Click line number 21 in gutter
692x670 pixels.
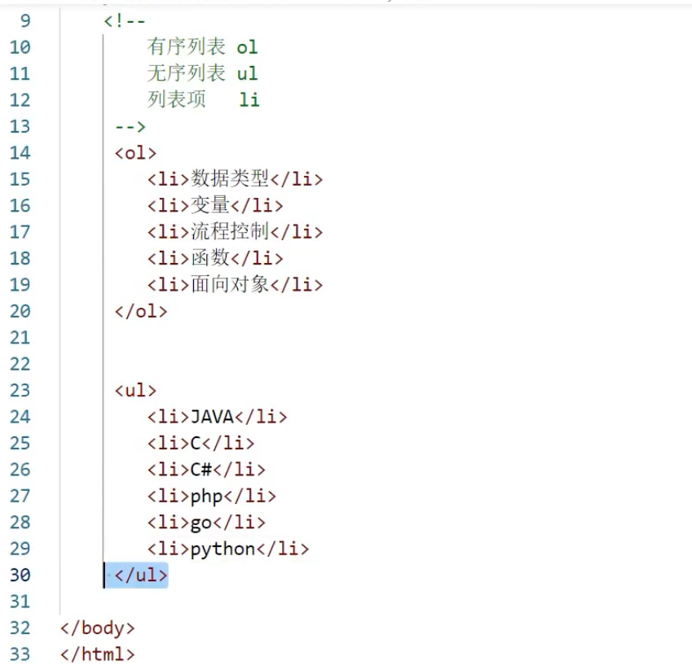pos(20,338)
